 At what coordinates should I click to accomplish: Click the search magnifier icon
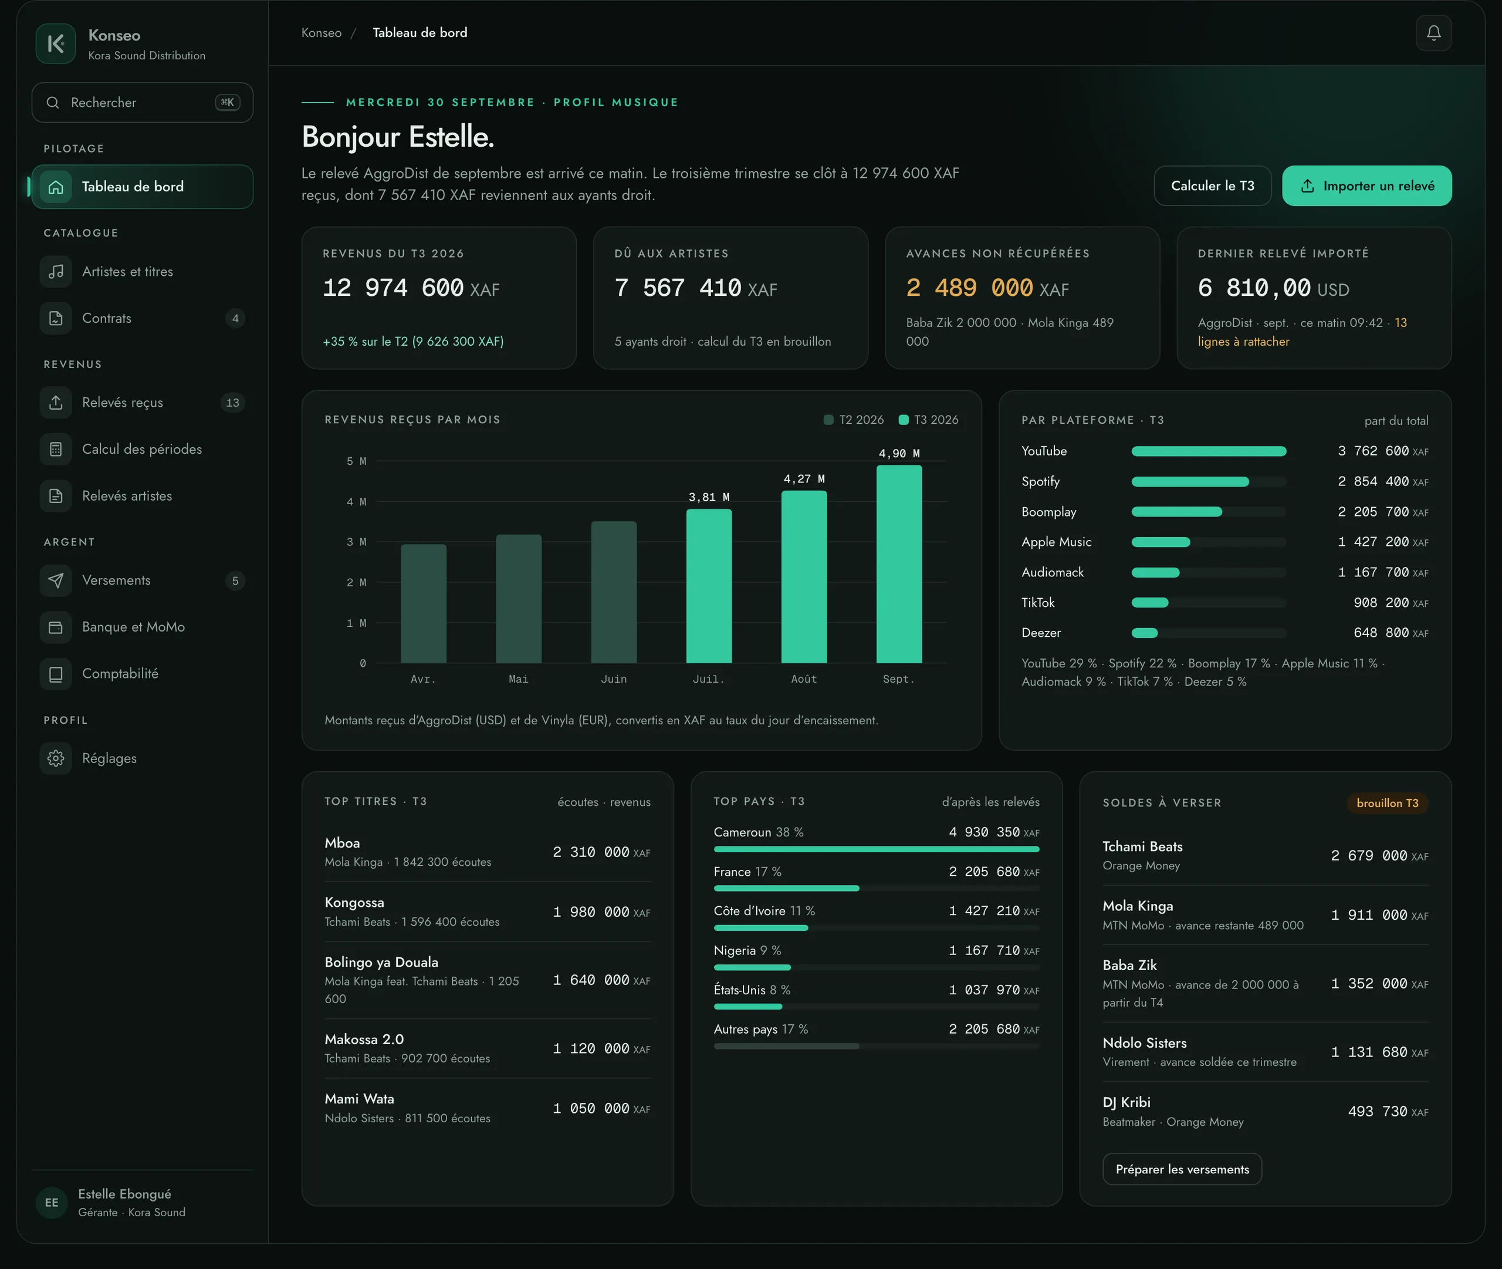point(52,103)
